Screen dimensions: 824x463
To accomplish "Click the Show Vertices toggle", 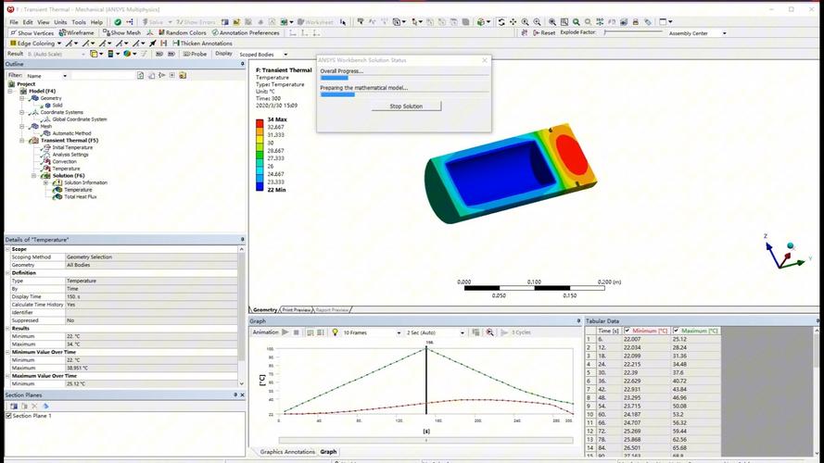I will [32, 32].
